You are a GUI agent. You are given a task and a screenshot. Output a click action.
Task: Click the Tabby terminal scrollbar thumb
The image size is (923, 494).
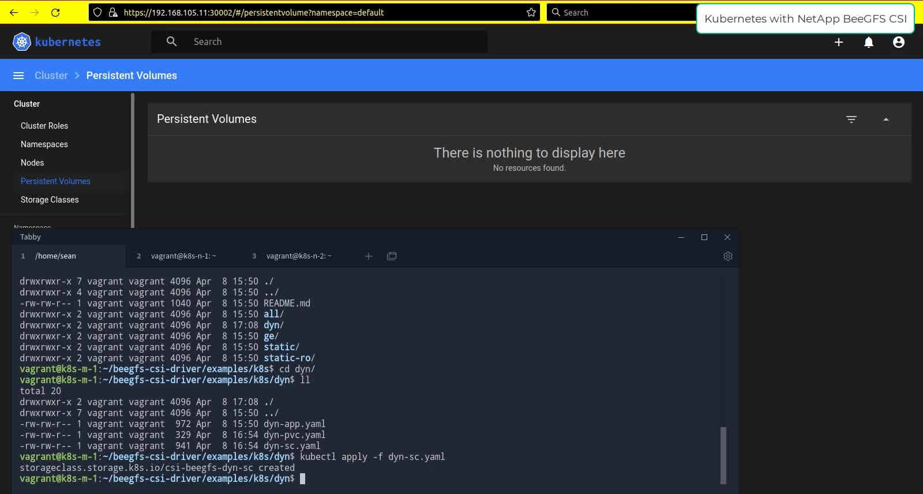pyautogui.click(x=723, y=455)
